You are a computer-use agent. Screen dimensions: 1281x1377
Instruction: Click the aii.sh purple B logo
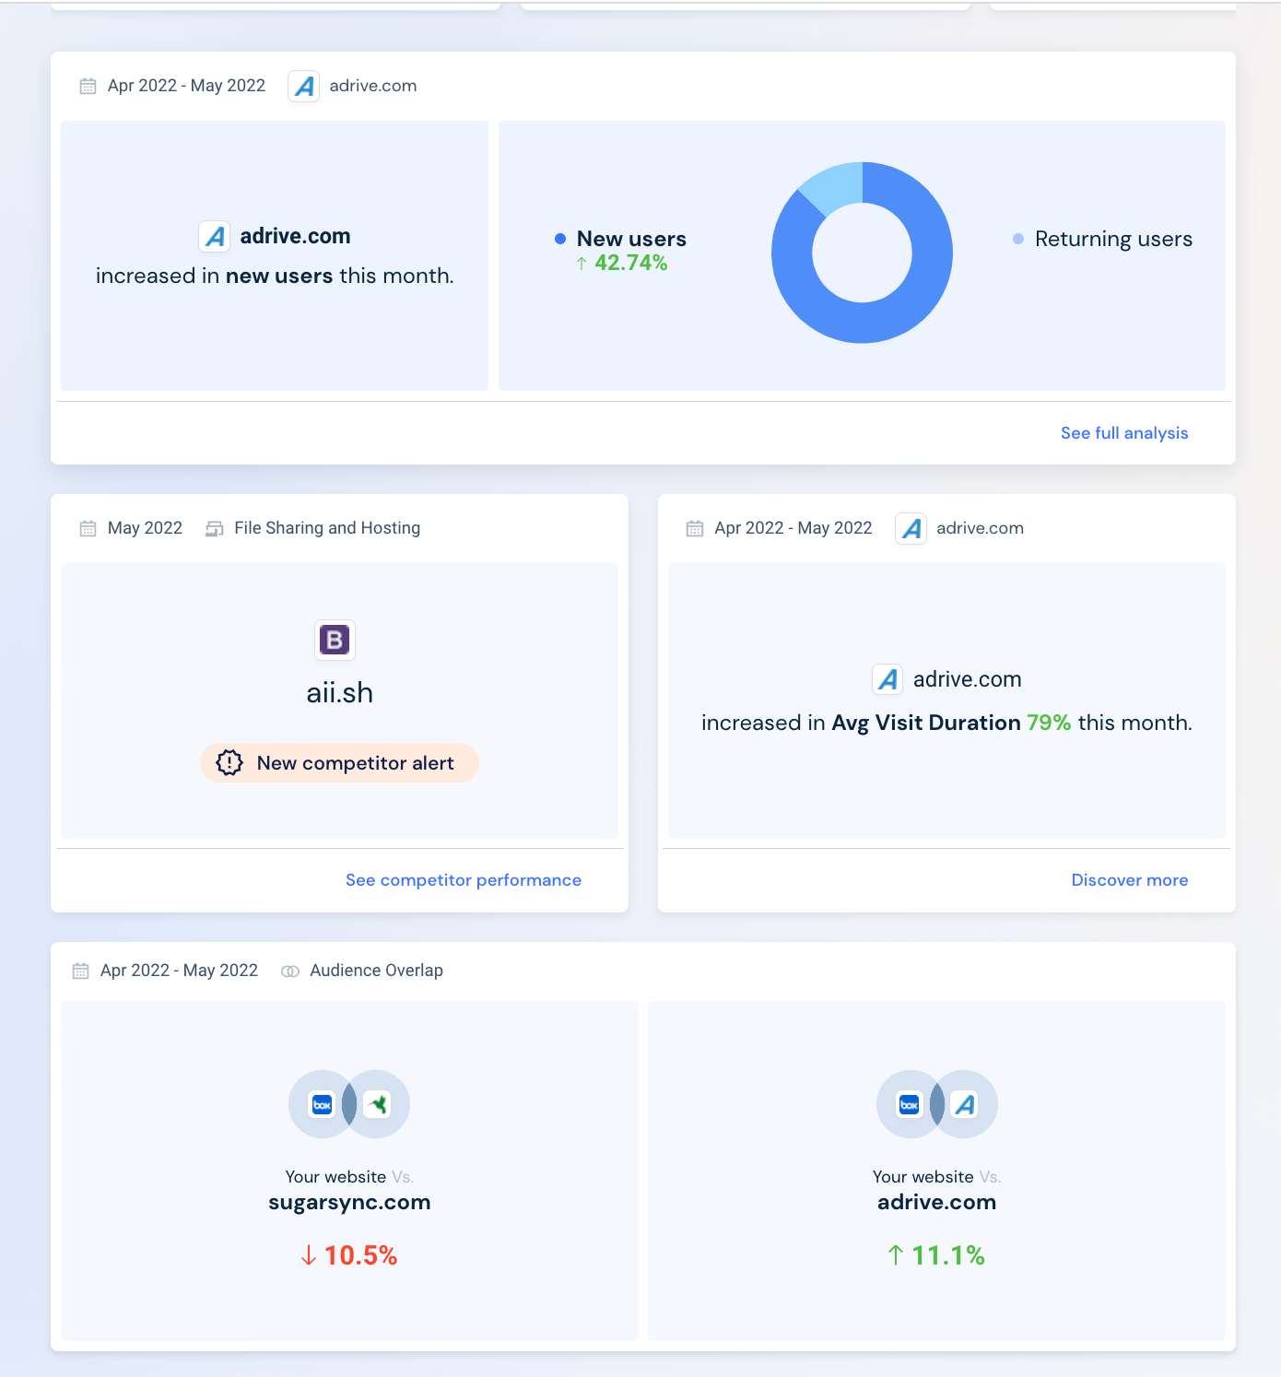pyautogui.click(x=335, y=640)
